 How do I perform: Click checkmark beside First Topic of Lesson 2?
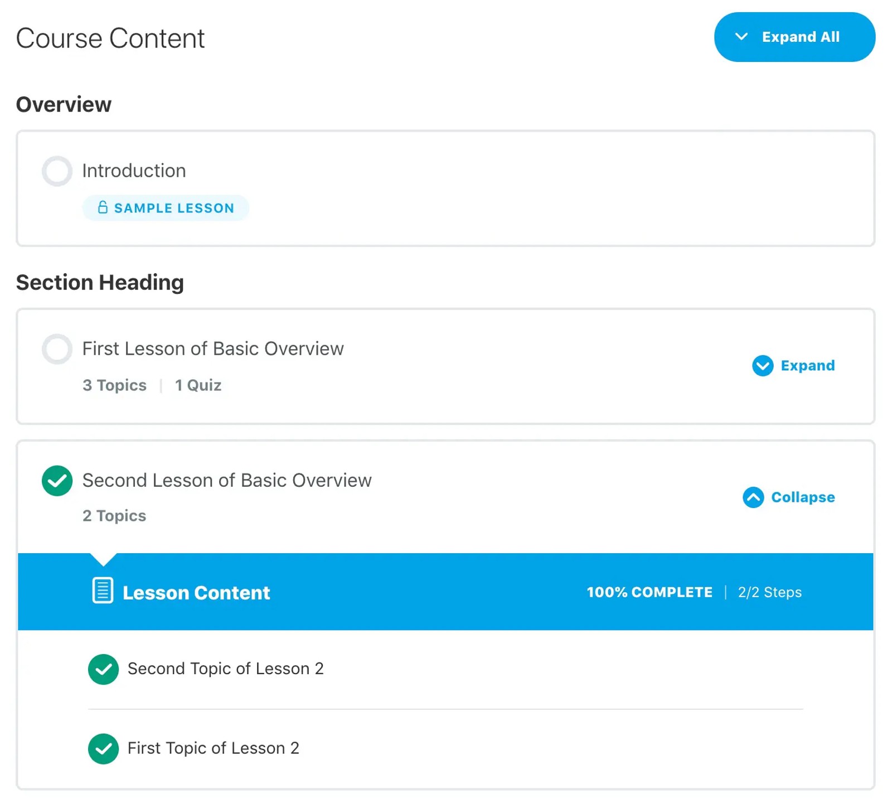tap(103, 749)
